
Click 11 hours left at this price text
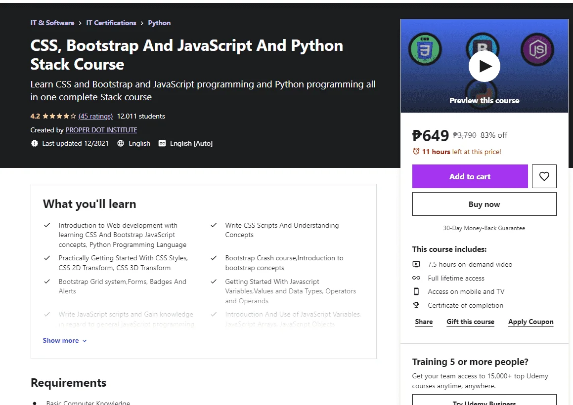(x=462, y=152)
